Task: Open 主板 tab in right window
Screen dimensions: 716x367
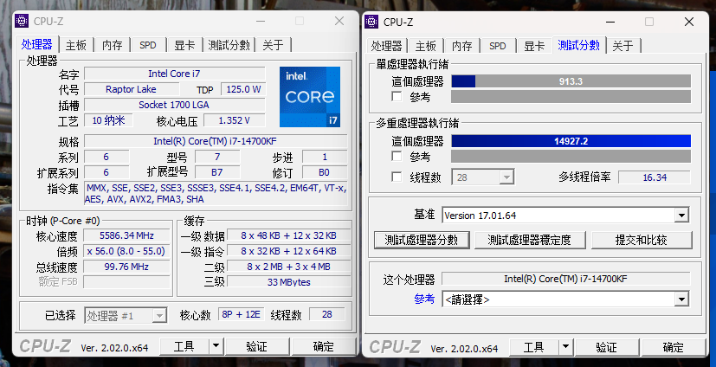Action: pyautogui.click(x=426, y=46)
